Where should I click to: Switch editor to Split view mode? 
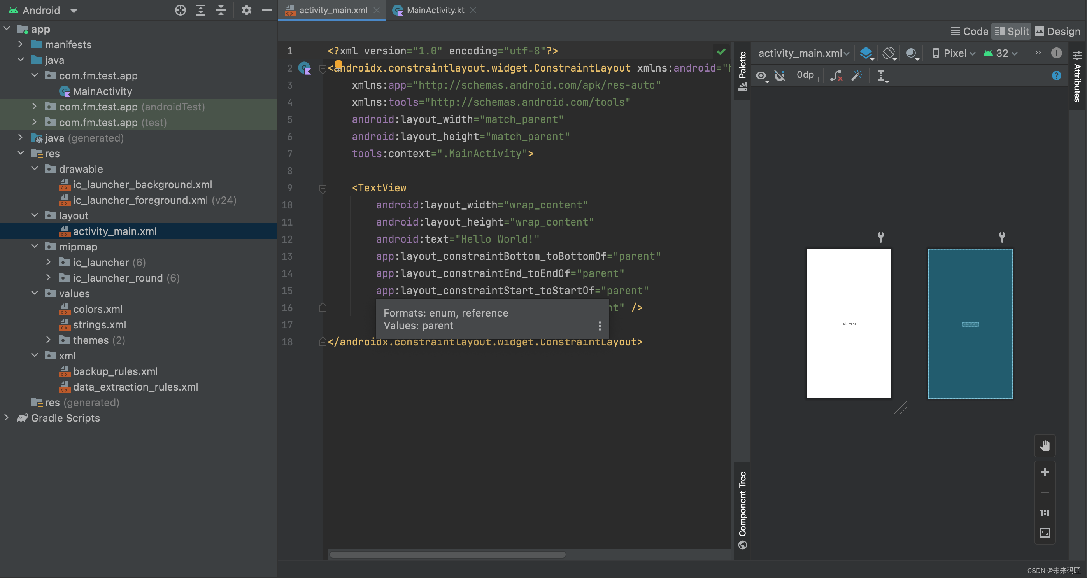(1012, 31)
